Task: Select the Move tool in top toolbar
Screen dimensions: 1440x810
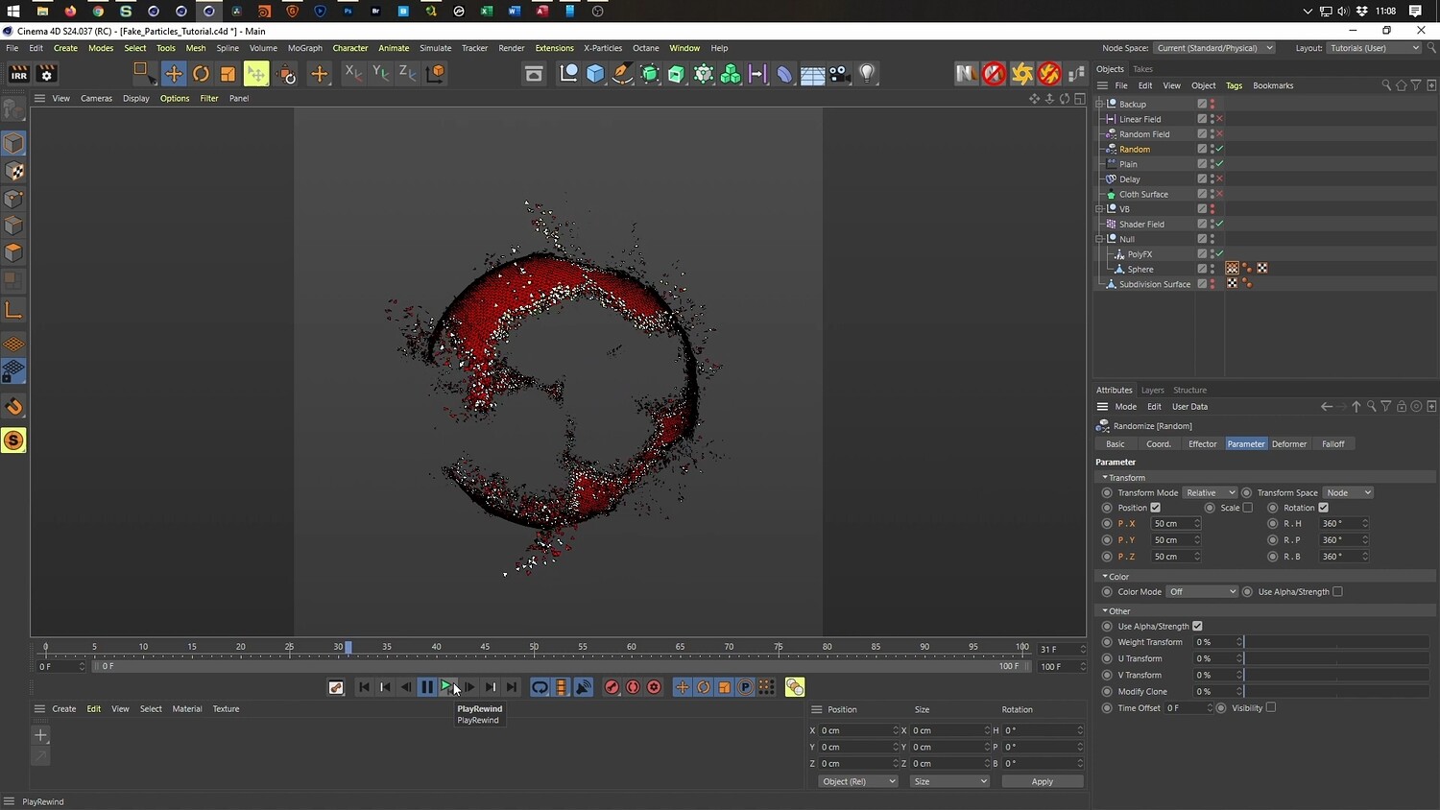Action: [174, 74]
